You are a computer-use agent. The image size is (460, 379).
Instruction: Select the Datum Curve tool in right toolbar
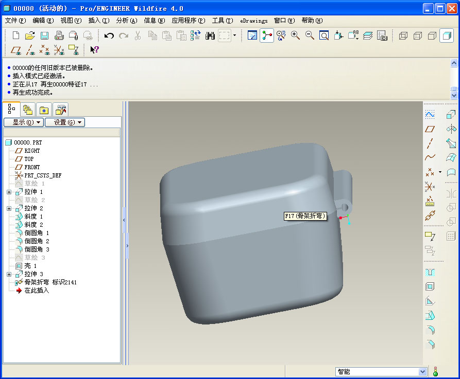[x=430, y=157]
